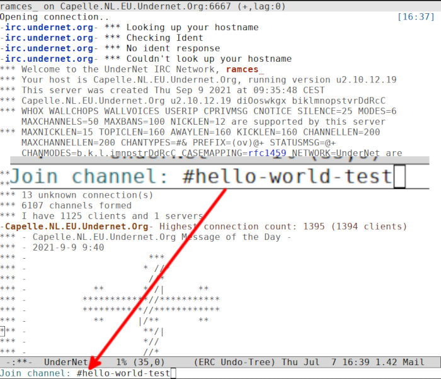Viewport: 441px width, 379px height.
Task: Click the Thu Jul 7 16:39 date in mode line
Action: pyautogui.click(x=326, y=362)
